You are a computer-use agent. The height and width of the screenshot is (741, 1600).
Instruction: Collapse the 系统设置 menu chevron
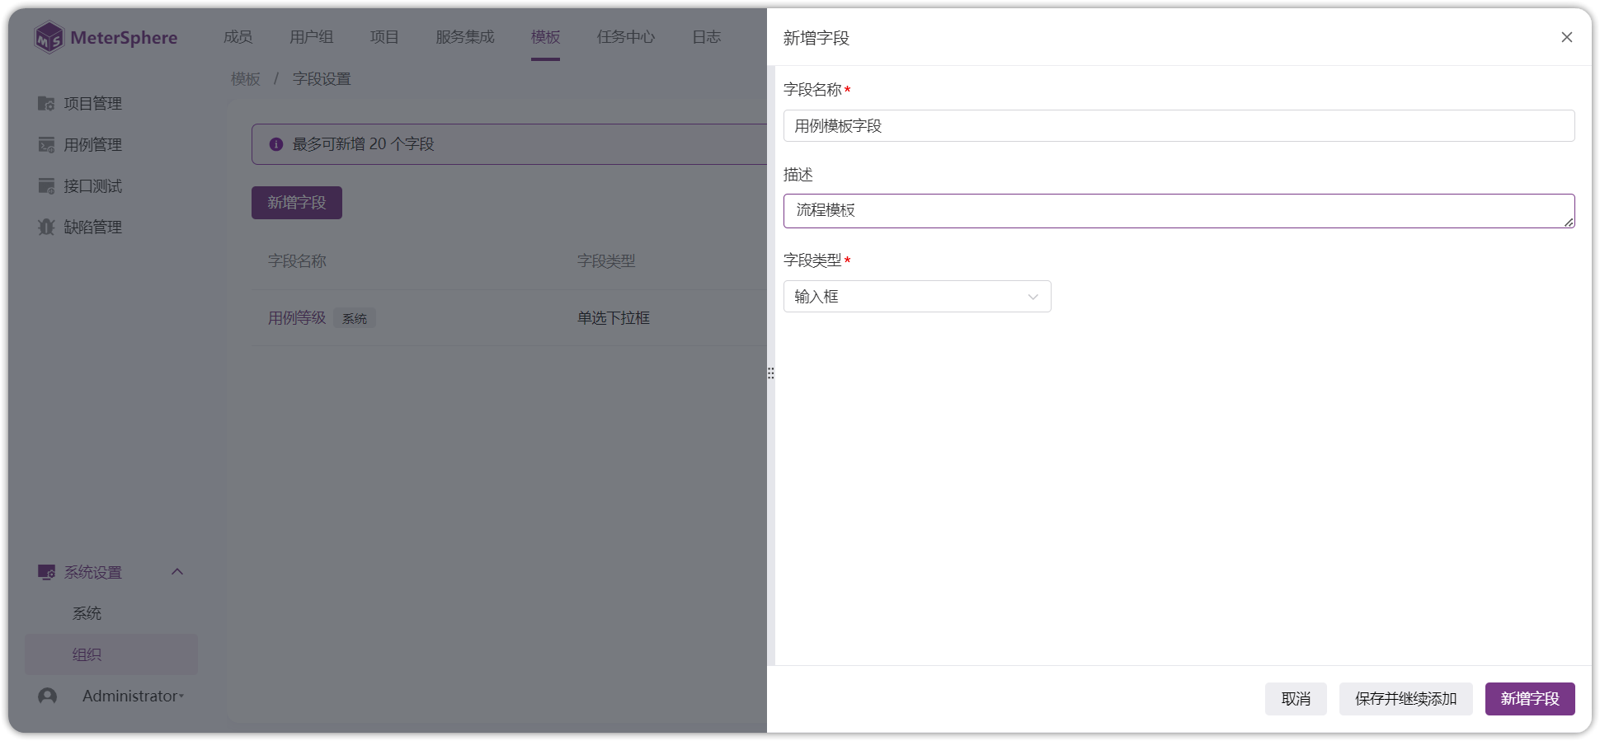[177, 572]
